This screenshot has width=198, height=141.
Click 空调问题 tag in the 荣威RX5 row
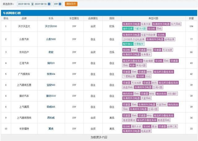[153, 109]
